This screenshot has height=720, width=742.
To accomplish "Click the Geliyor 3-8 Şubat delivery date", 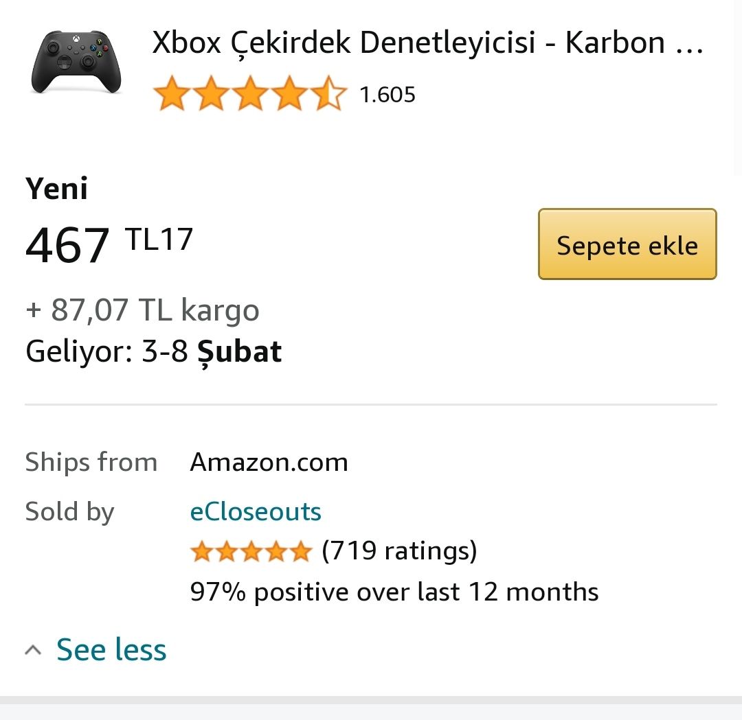I will [154, 351].
